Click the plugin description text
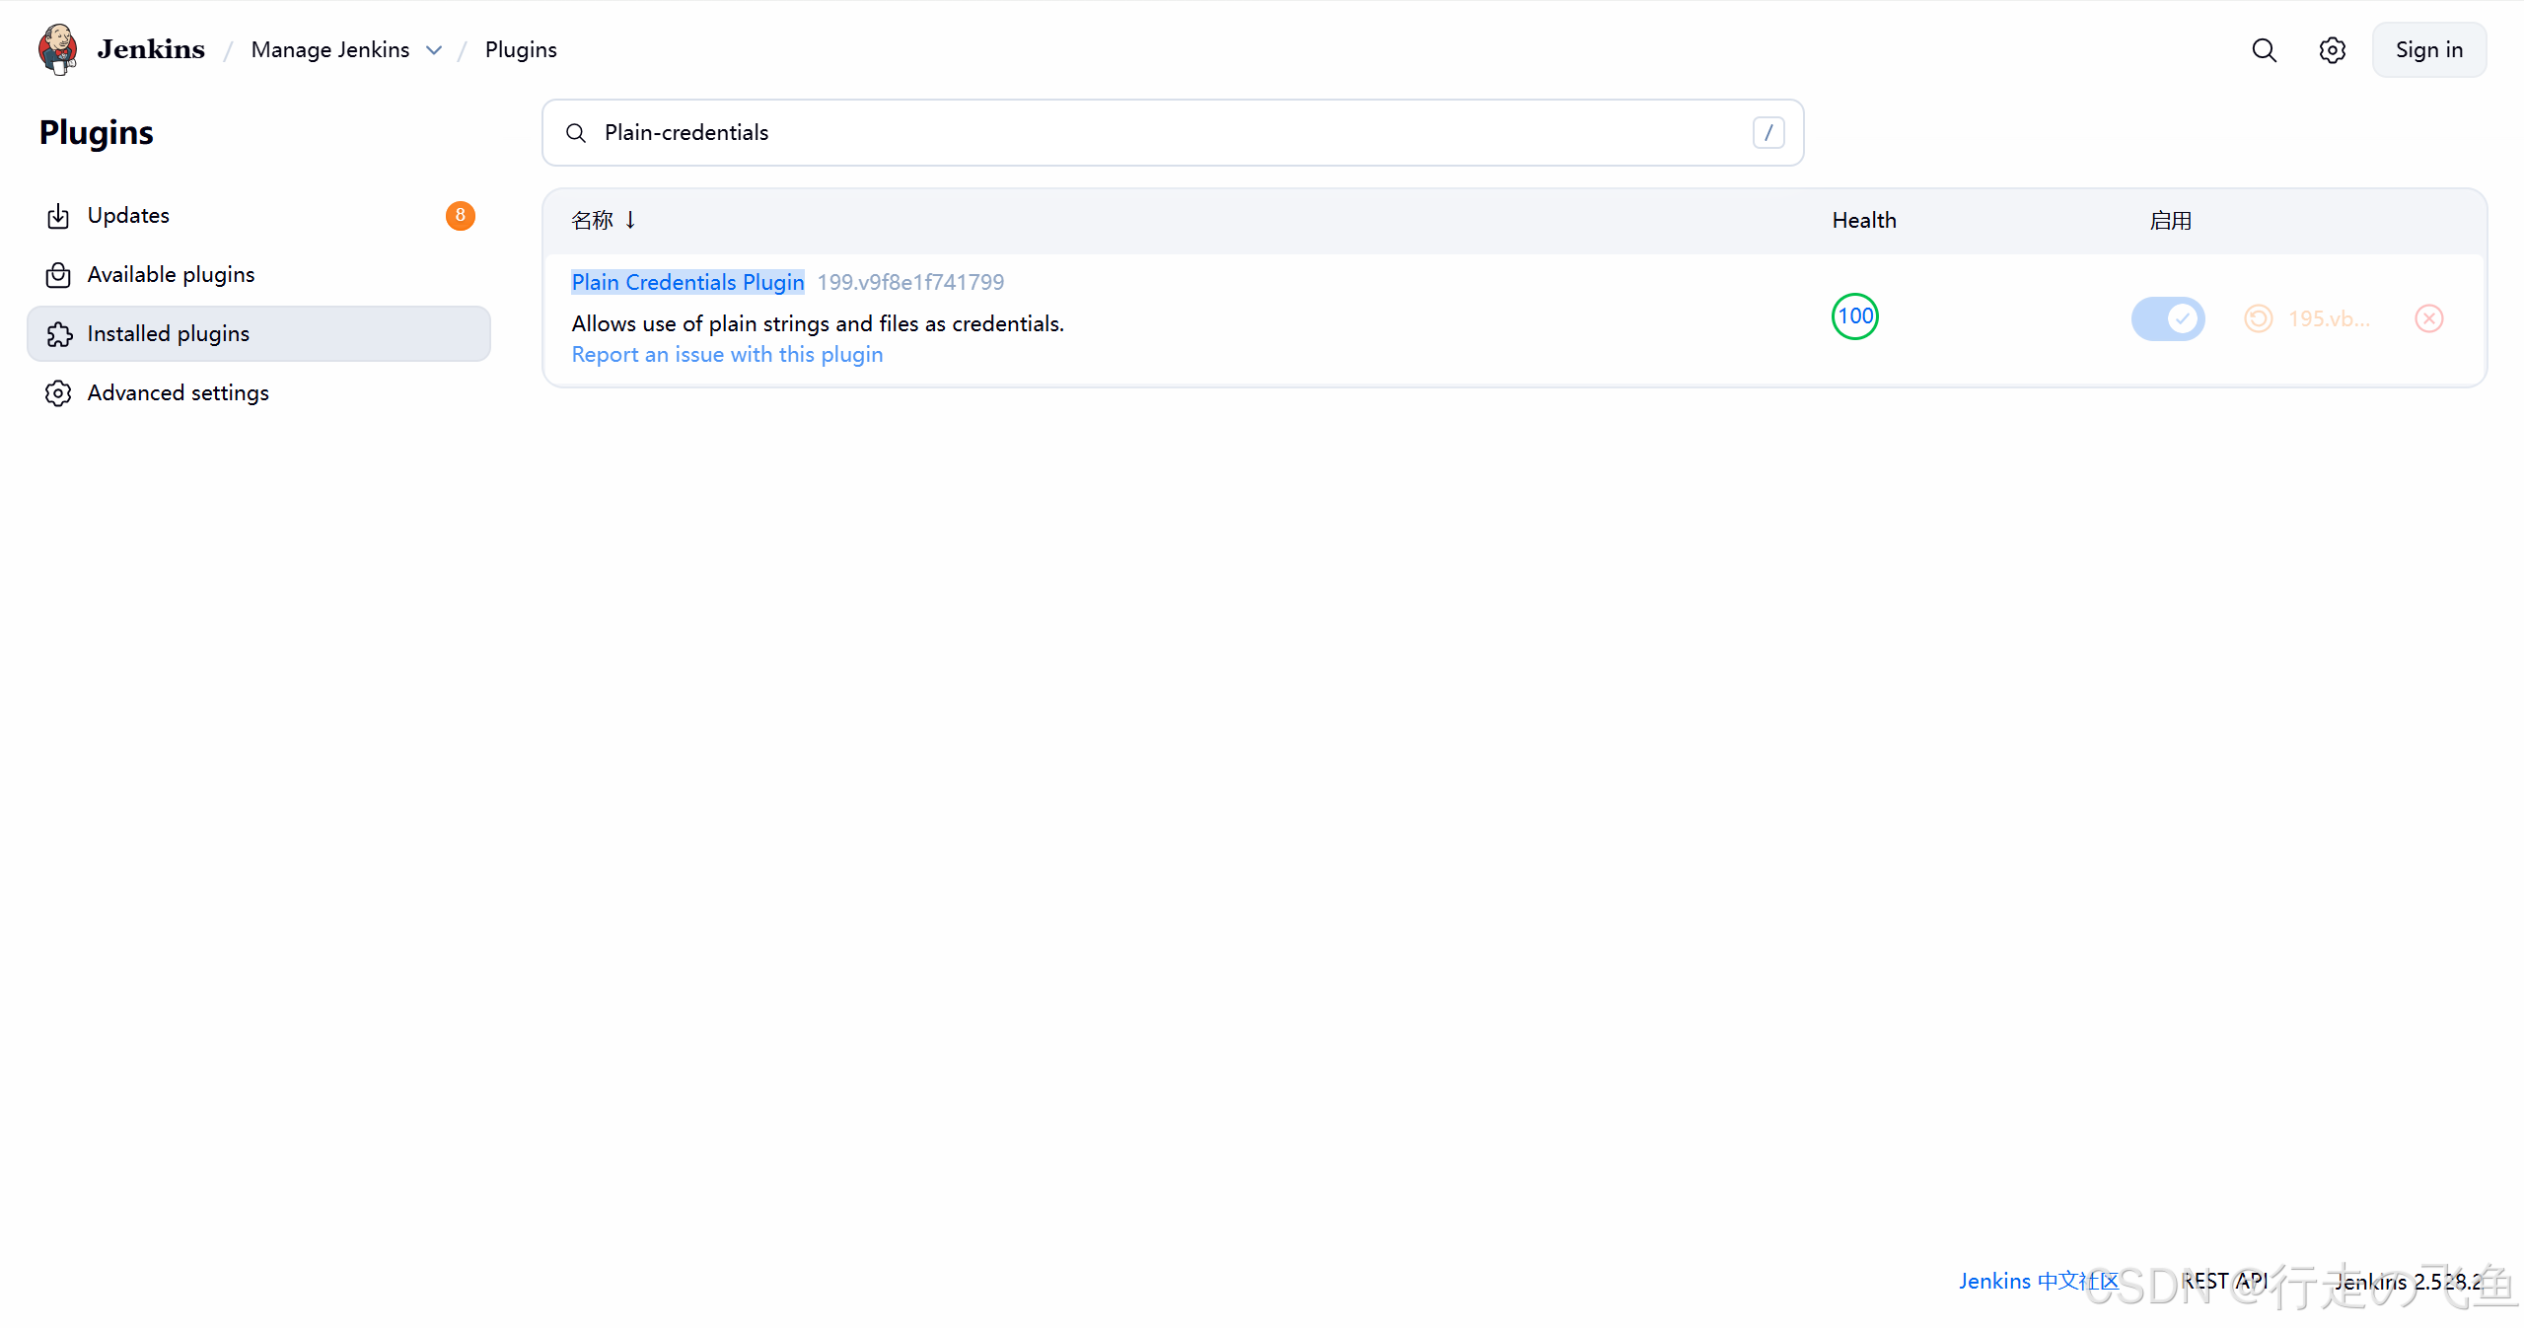The image size is (2524, 1328). coord(818,323)
